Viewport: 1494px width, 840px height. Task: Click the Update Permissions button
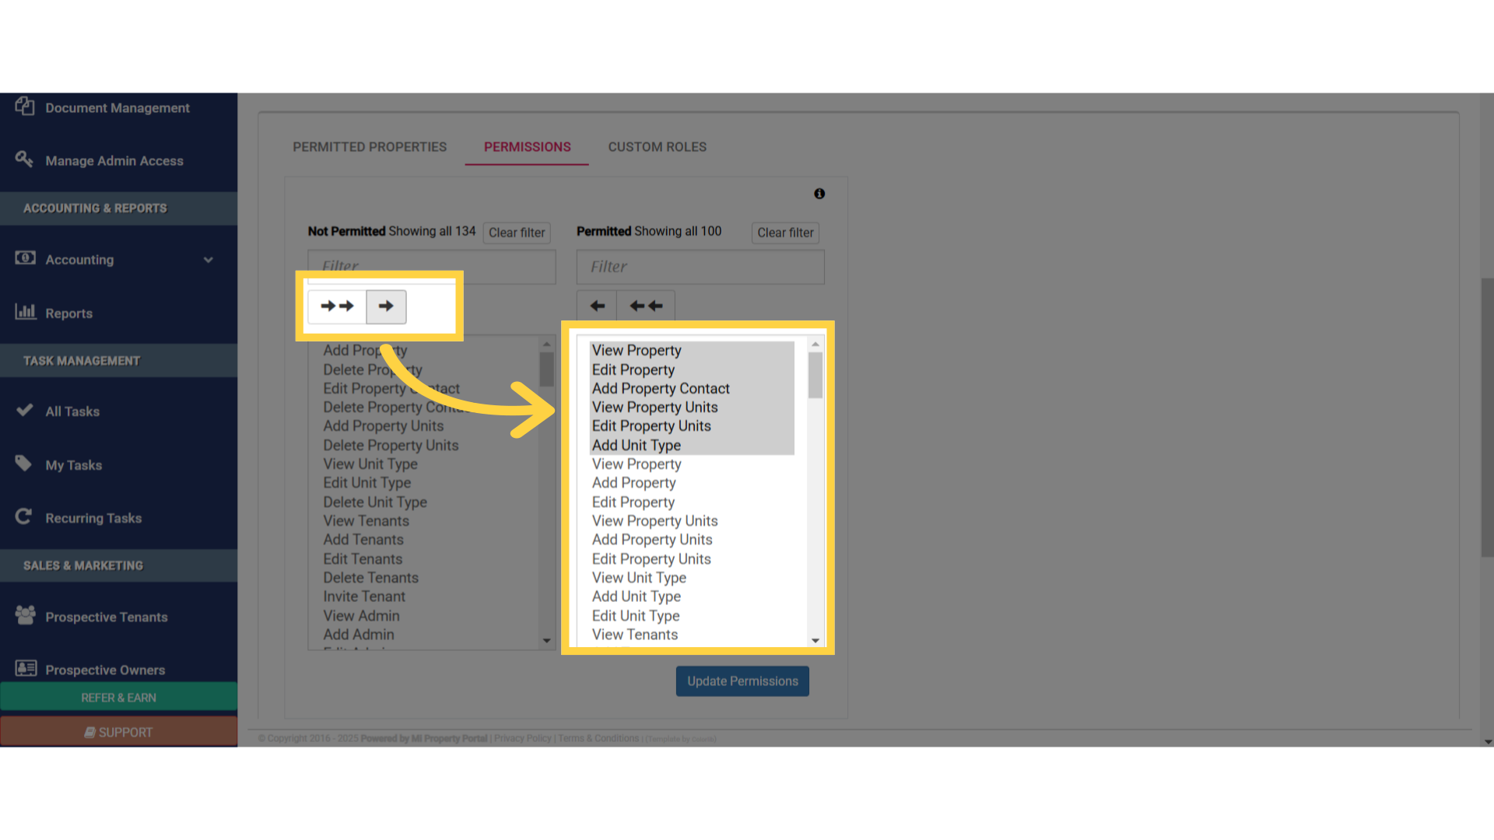tap(742, 681)
